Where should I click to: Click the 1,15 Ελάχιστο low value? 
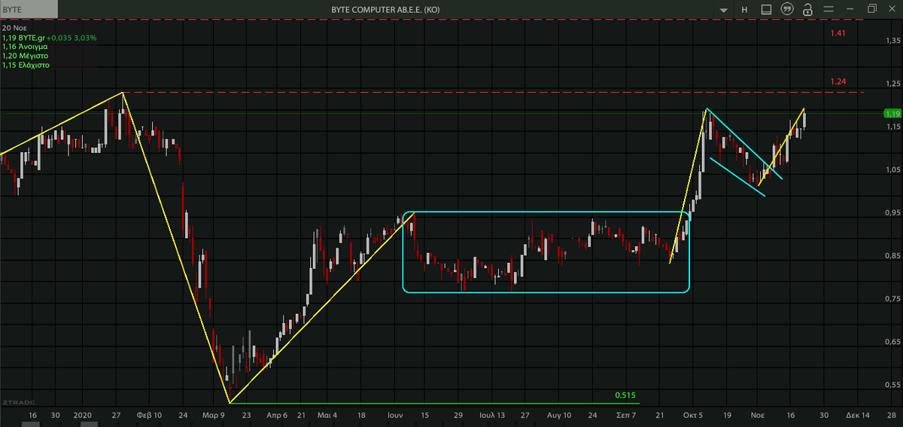coord(26,66)
